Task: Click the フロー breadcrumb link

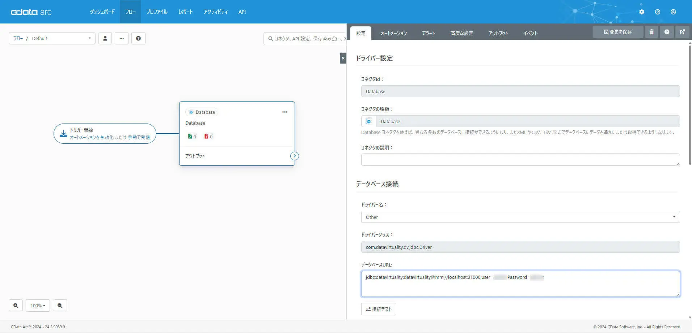Action: [18, 38]
